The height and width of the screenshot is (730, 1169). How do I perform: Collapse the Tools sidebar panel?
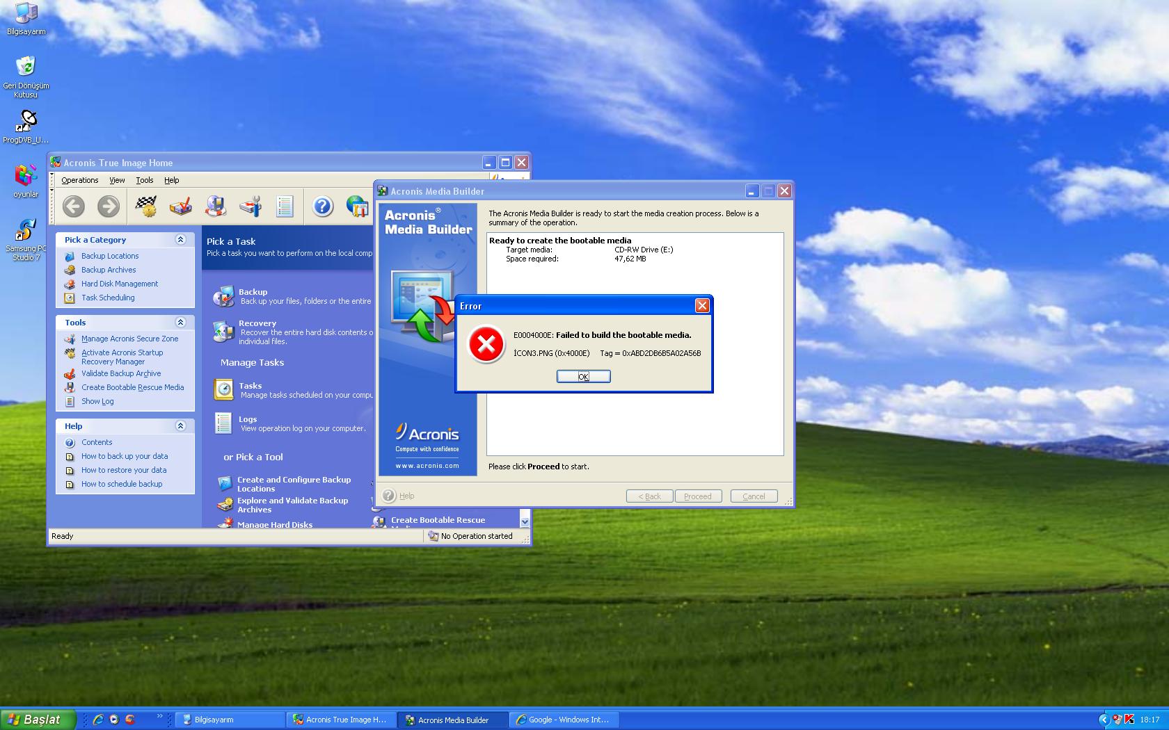tap(180, 322)
